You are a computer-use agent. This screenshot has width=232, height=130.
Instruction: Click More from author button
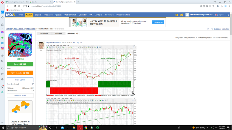pos(20,96)
